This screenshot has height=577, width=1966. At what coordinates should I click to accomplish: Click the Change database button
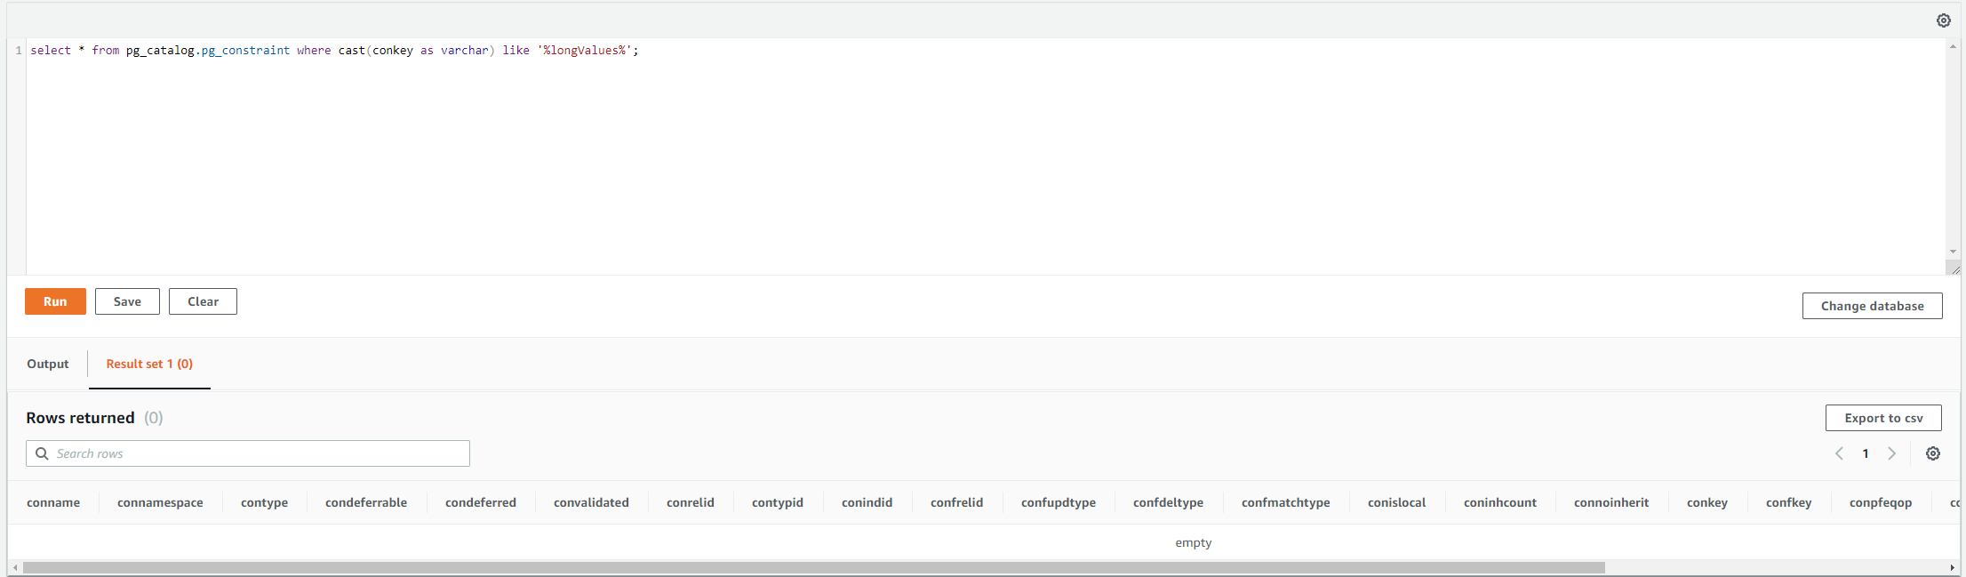coord(1872,306)
